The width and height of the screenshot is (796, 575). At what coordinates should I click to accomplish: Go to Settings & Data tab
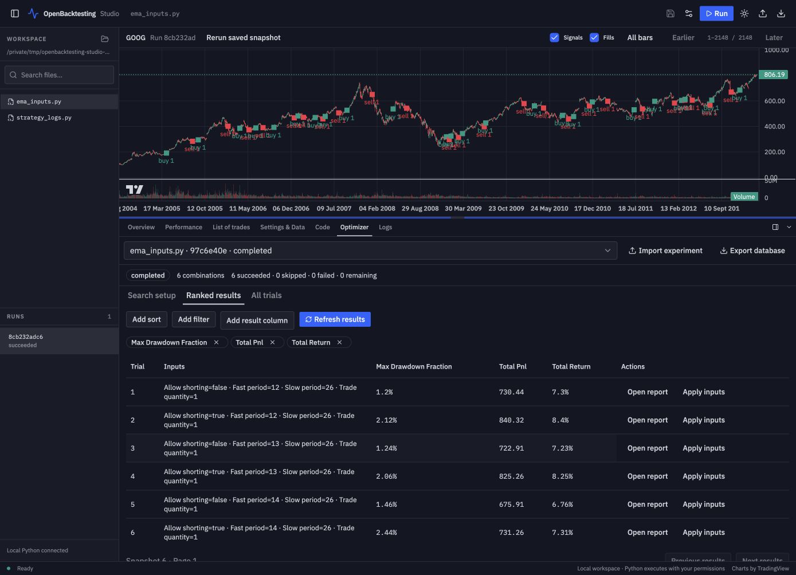pos(283,227)
